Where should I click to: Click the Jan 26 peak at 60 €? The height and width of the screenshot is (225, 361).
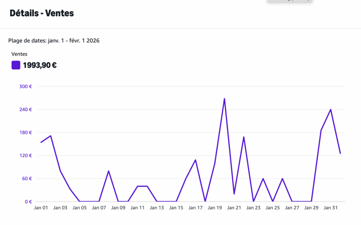coord(282,179)
